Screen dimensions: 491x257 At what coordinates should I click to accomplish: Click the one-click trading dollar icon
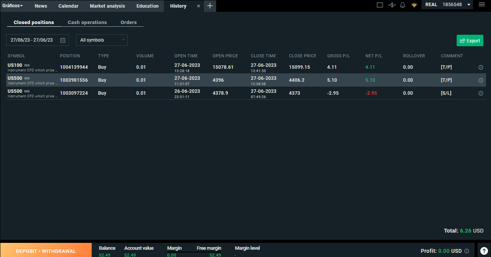pos(392,5)
